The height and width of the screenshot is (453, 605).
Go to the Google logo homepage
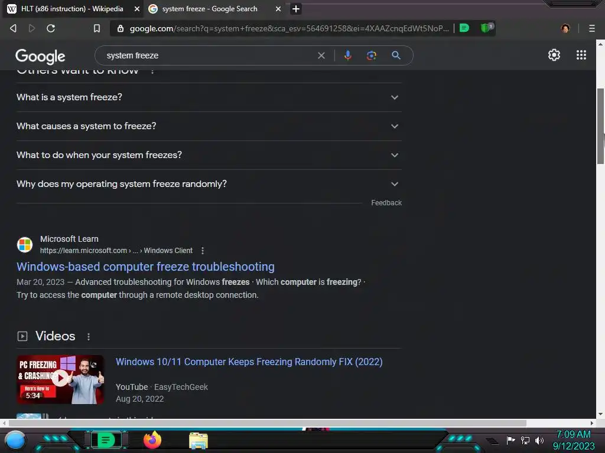40,56
